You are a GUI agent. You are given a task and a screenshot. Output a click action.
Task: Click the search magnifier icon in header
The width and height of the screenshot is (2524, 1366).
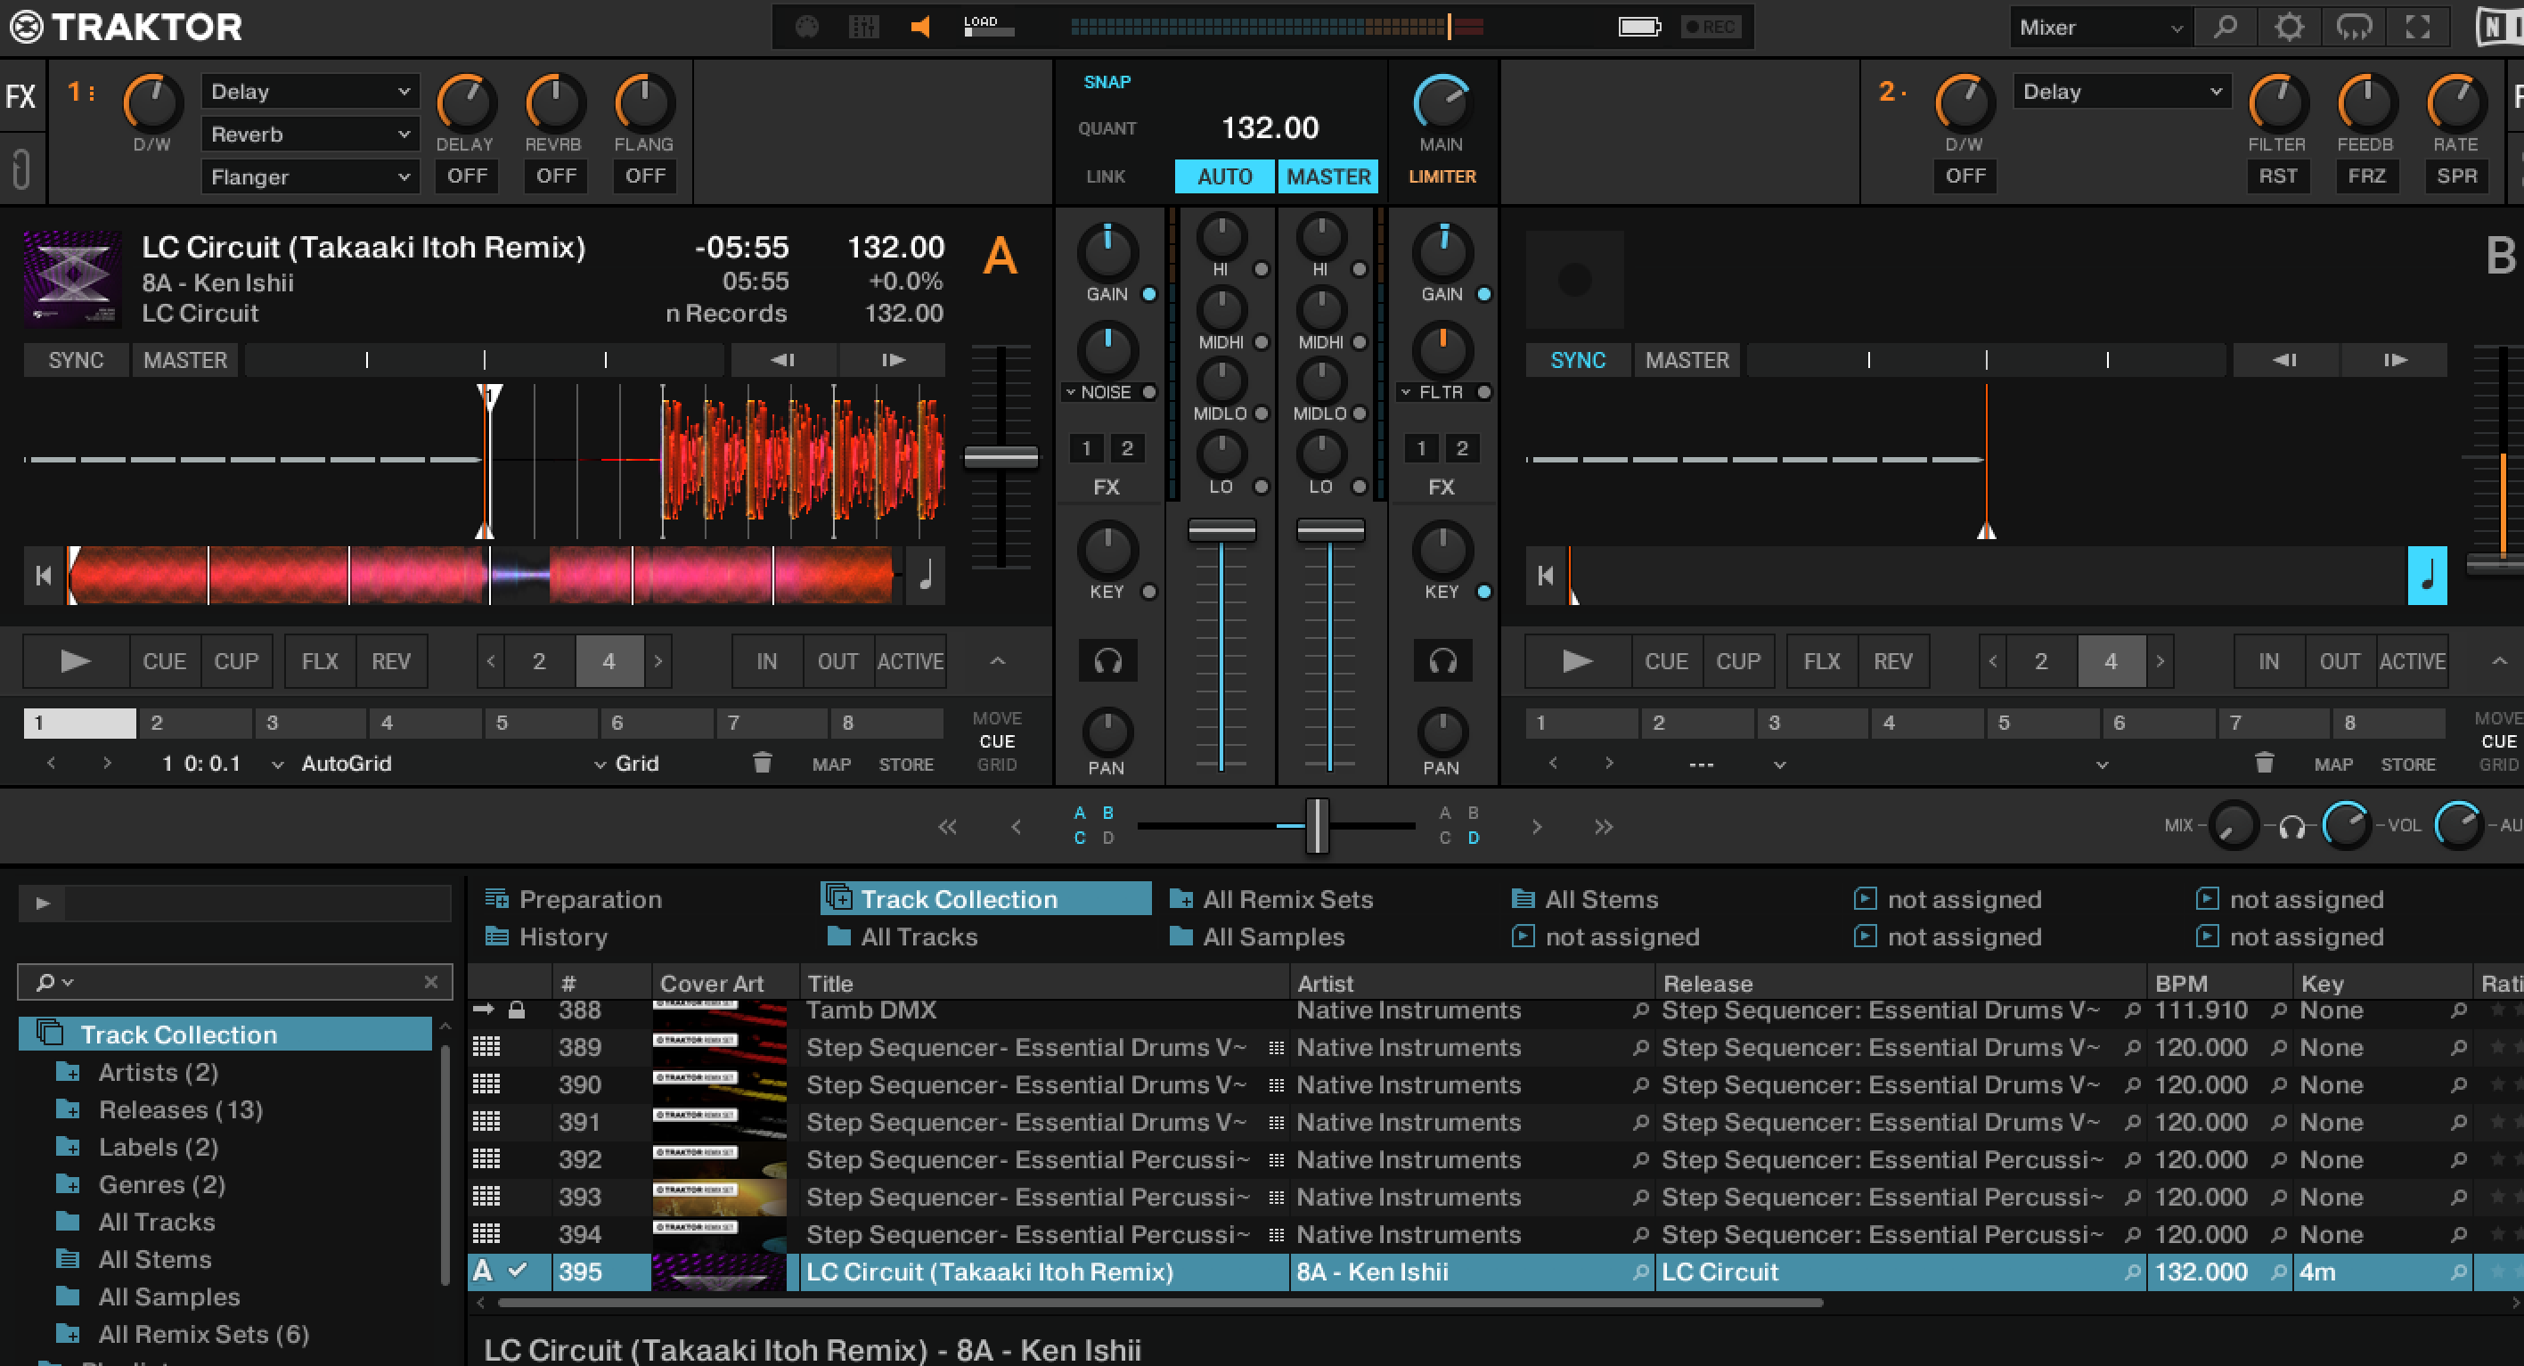click(2226, 27)
